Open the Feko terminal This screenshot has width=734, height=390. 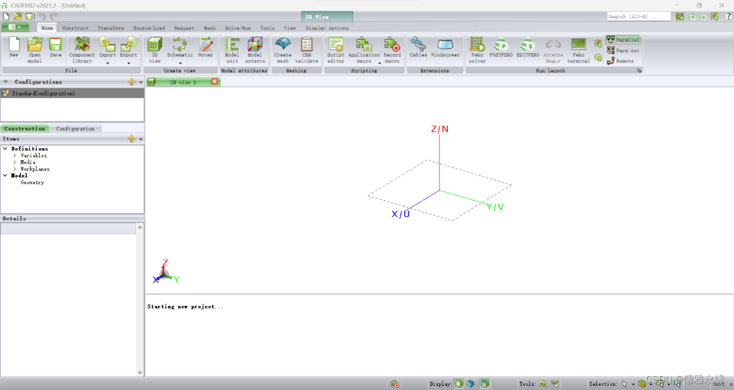click(578, 50)
